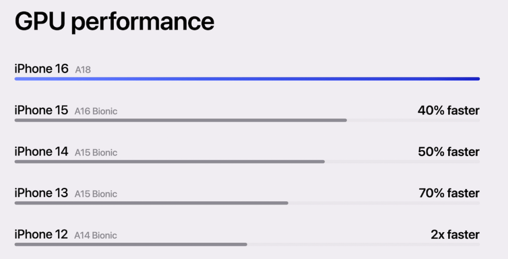Click the 40% faster text
This screenshot has width=508, height=259.
tap(448, 111)
